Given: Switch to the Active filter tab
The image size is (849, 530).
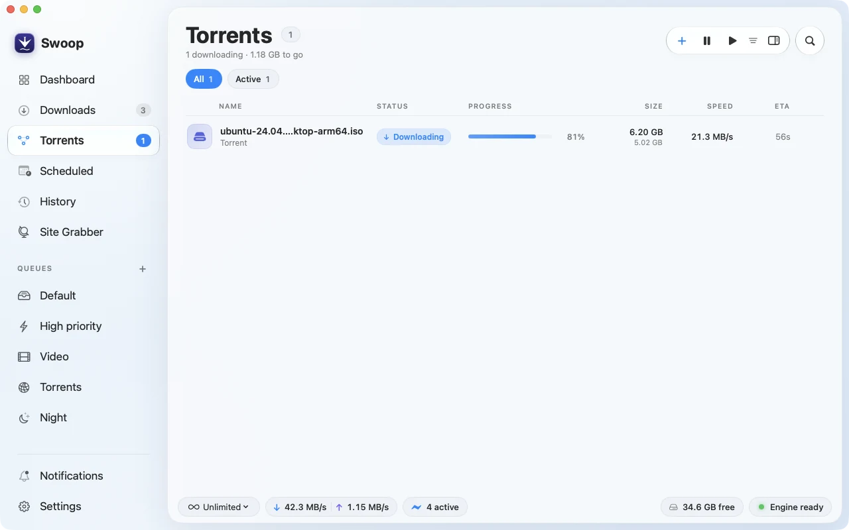Looking at the screenshot, I should click(x=253, y=79).
